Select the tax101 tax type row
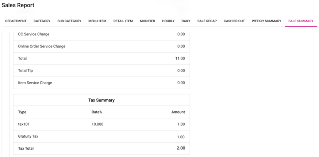The width and height of the screenshot is (319, 157). pos(24,124)
